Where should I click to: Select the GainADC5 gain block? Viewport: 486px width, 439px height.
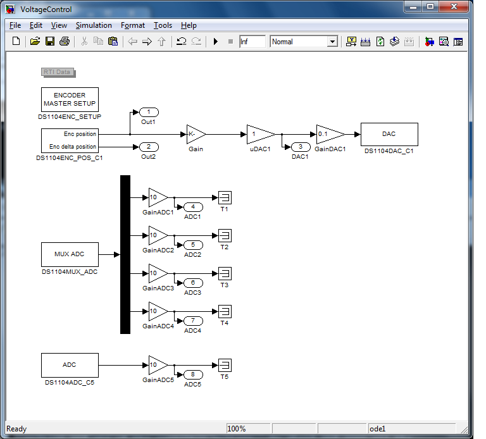158,365
